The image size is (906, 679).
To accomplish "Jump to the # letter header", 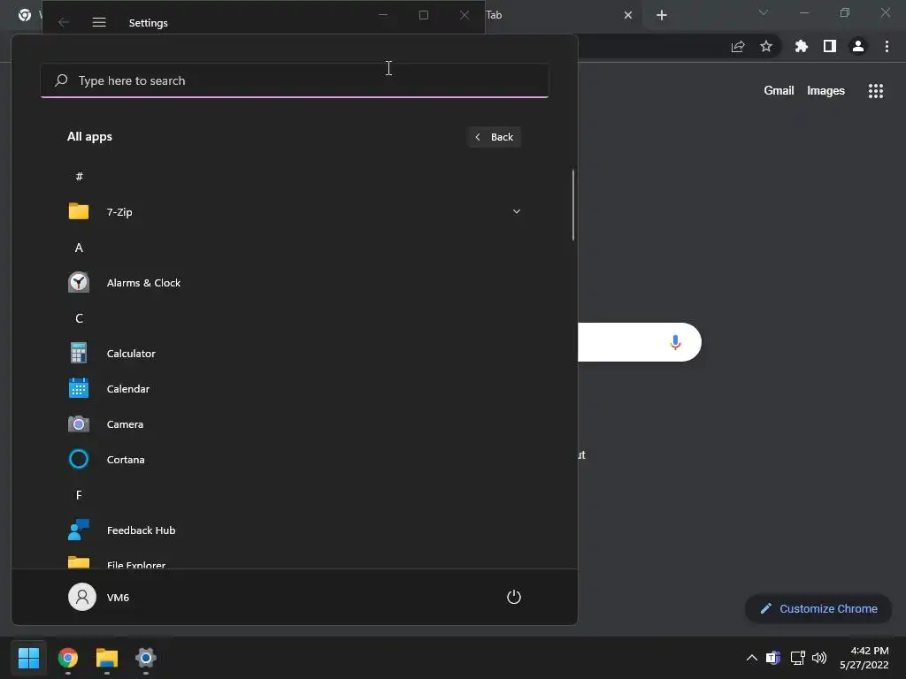I will click(79, 176).
